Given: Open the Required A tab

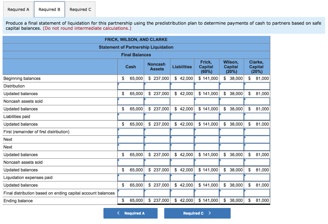Looking at the screenshot, I should point(18,9).
